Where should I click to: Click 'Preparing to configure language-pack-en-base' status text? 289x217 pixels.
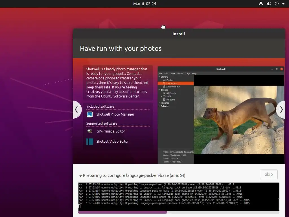click(134, 175)
